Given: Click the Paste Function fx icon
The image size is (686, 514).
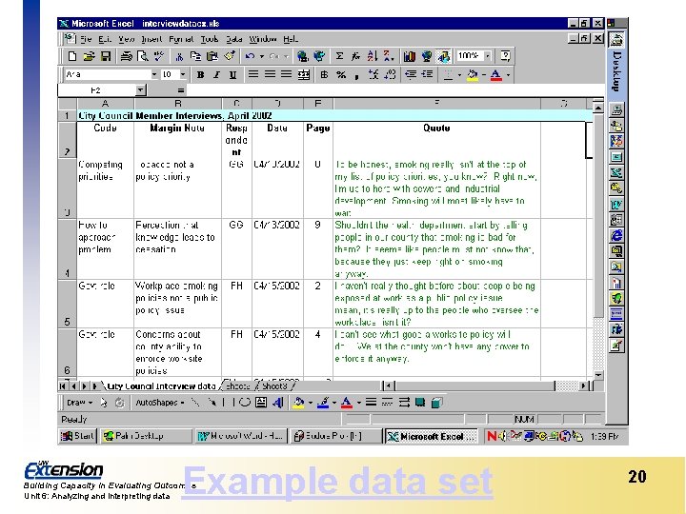Looking at the screenshot, I should 355,56.
